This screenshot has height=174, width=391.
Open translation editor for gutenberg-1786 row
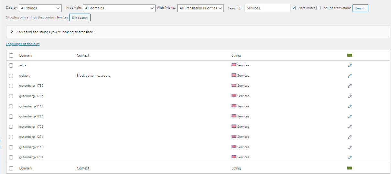pyautogui.click(x=350, y=96)
